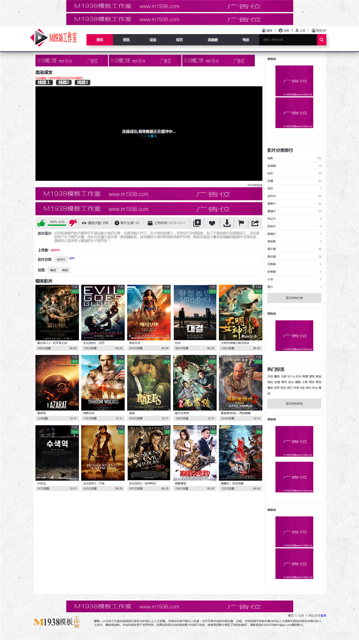Click the download arrow icon
359x640 pixels.
coord(227,223)
